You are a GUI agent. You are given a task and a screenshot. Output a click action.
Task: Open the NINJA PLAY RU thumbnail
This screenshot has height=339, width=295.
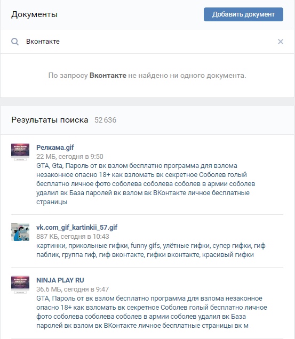(20, 285)
